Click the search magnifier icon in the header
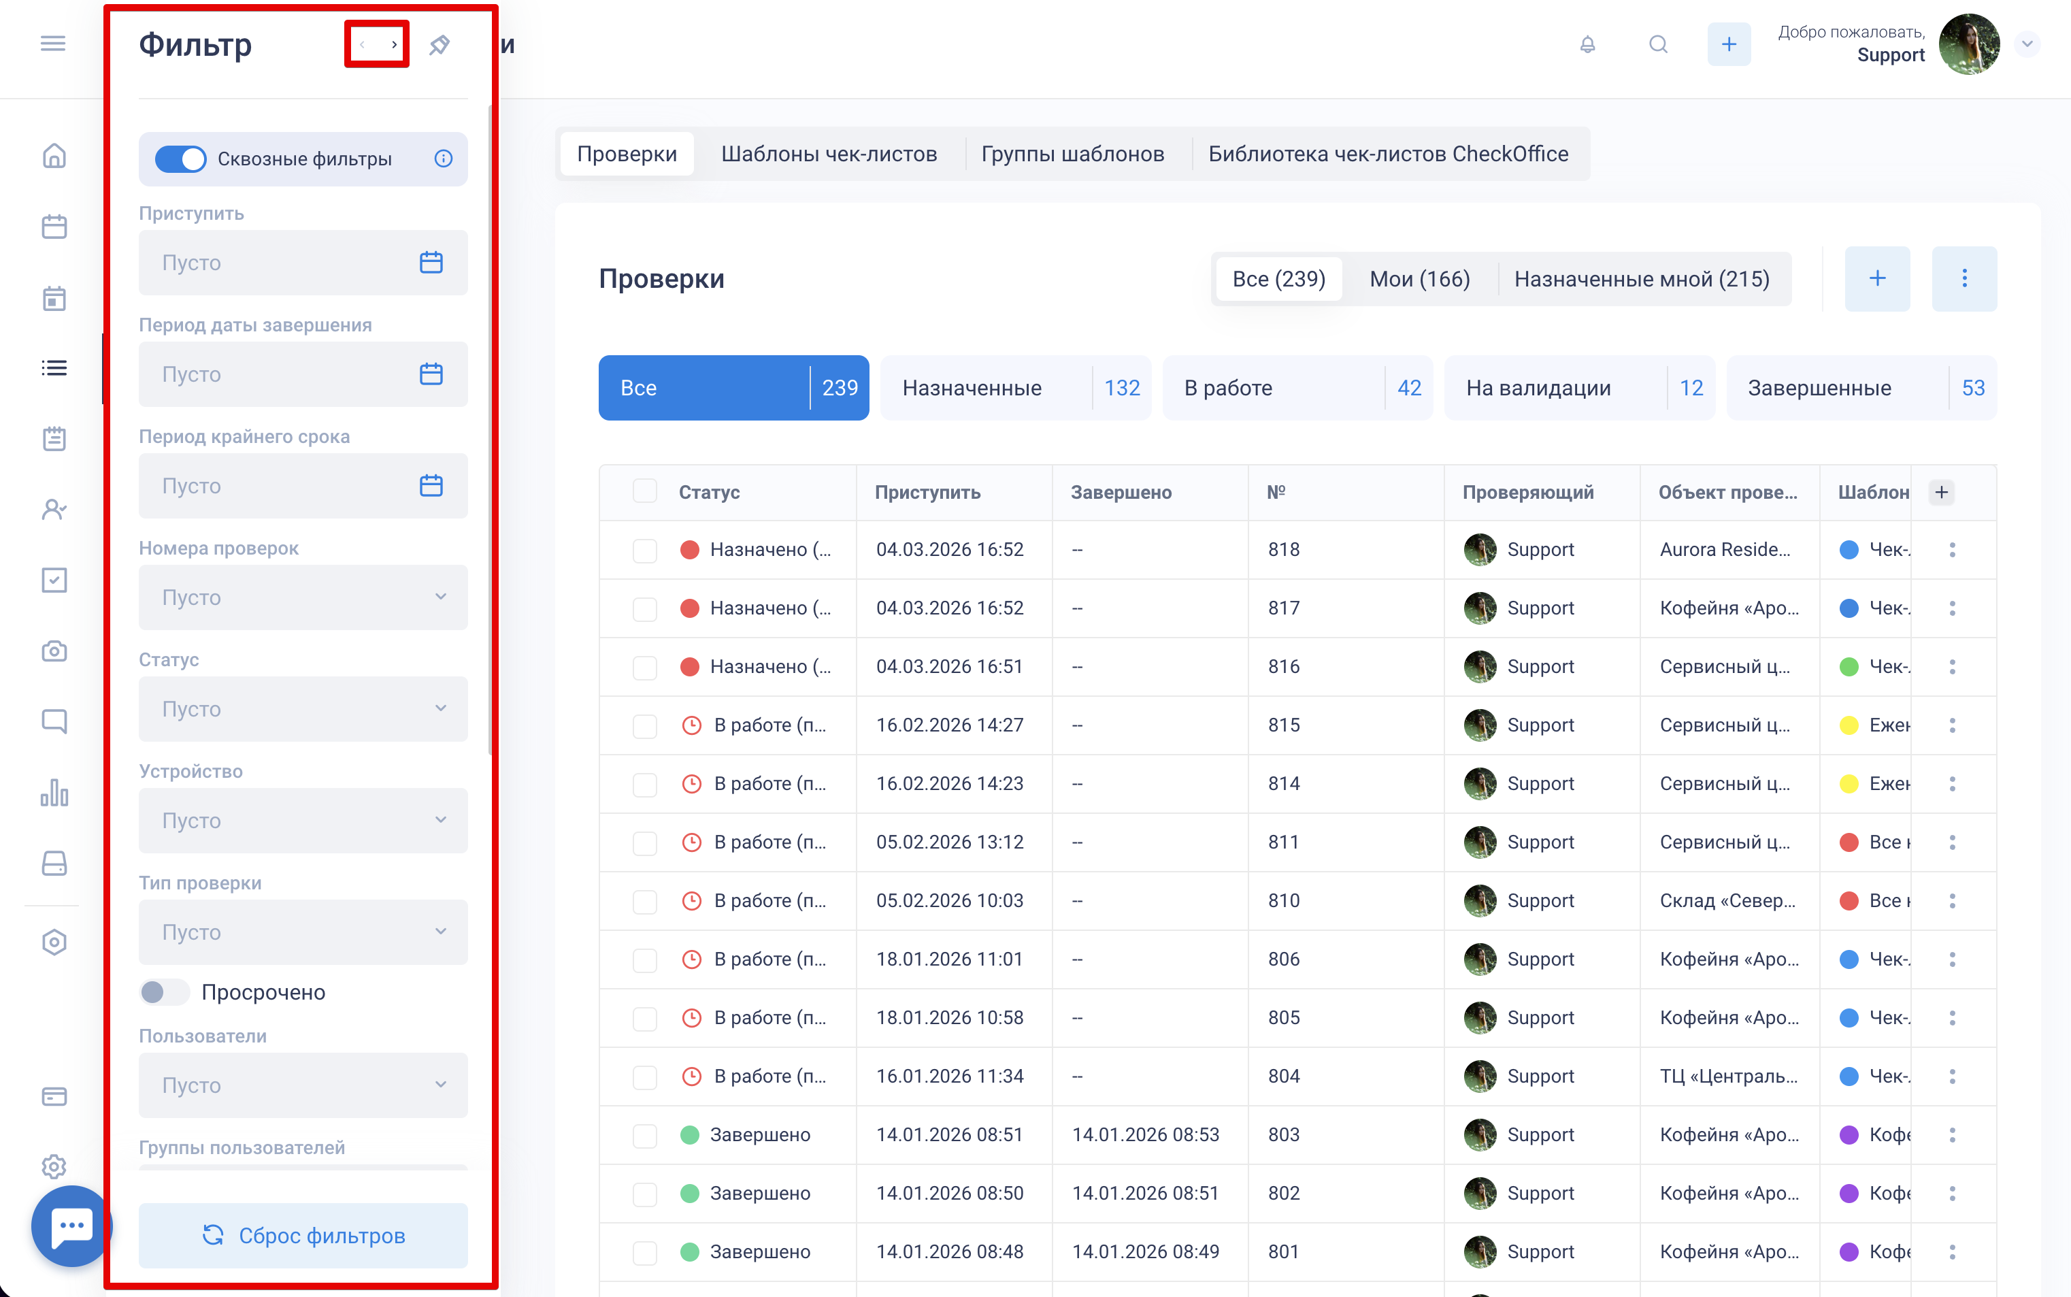The height and width of the screenshot is (1297, 2071). (x=1657, y=45)
